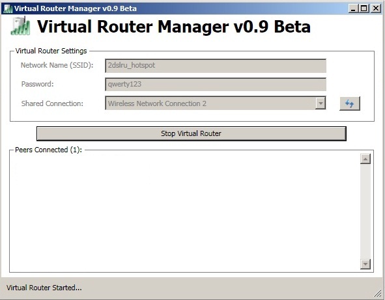This screenshot has width=385, height=300.
Task: Select the Wireless Network Connection 2 combo box
Action: pos(216,103)
